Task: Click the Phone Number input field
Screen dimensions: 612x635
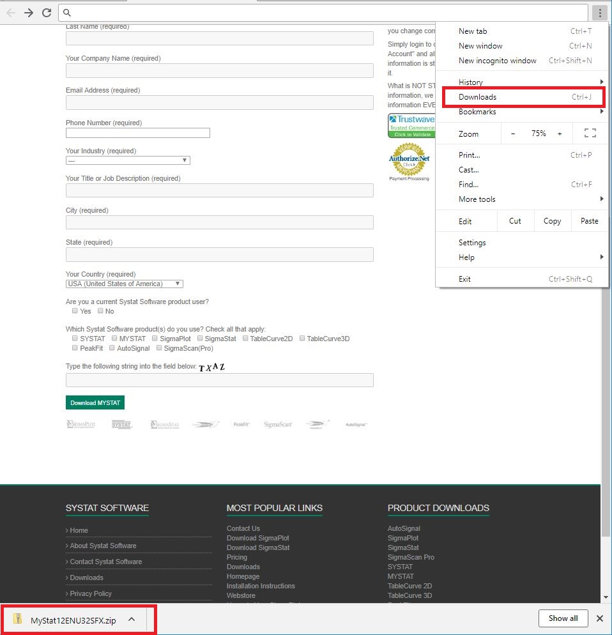Action: point(138,133)
